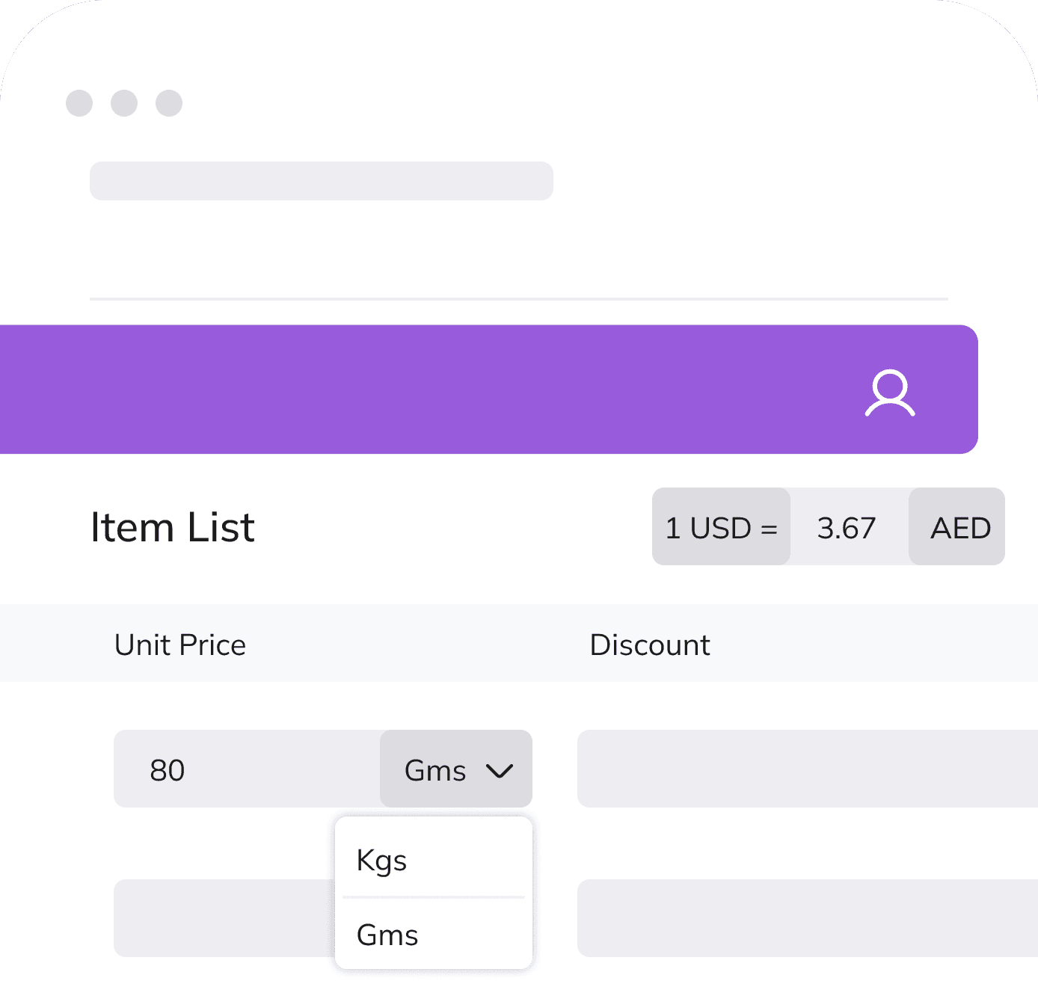1038x981 pixels.
Task: Click the Discount column header
Action: pyautogui.click(x=650, y=645)
